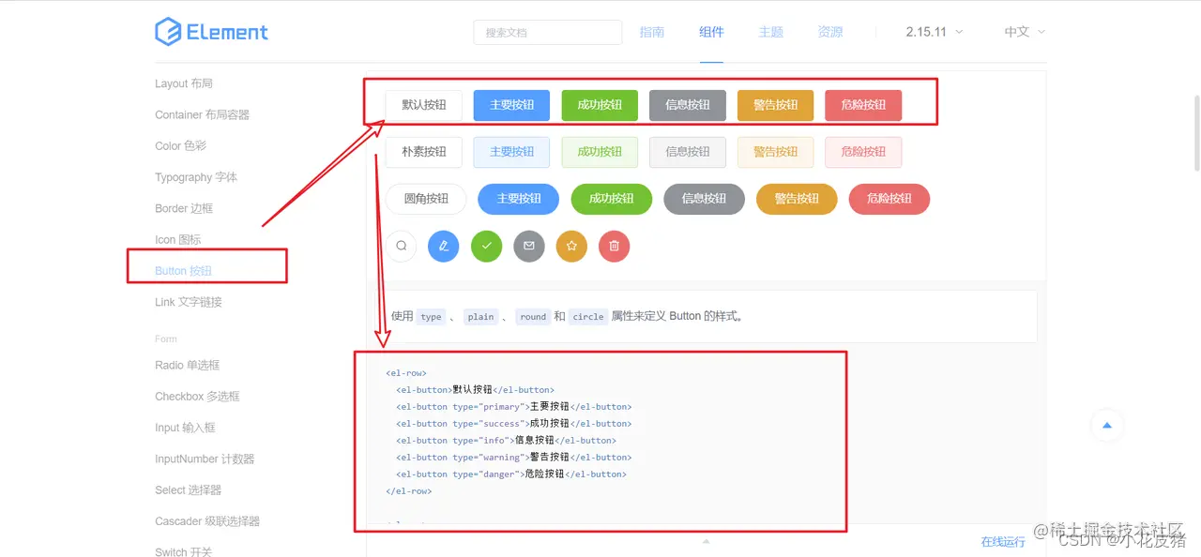Click the 搜索文档 search field
The height and width of the screenshot is (557, 1201).
[x=548, y=32]
